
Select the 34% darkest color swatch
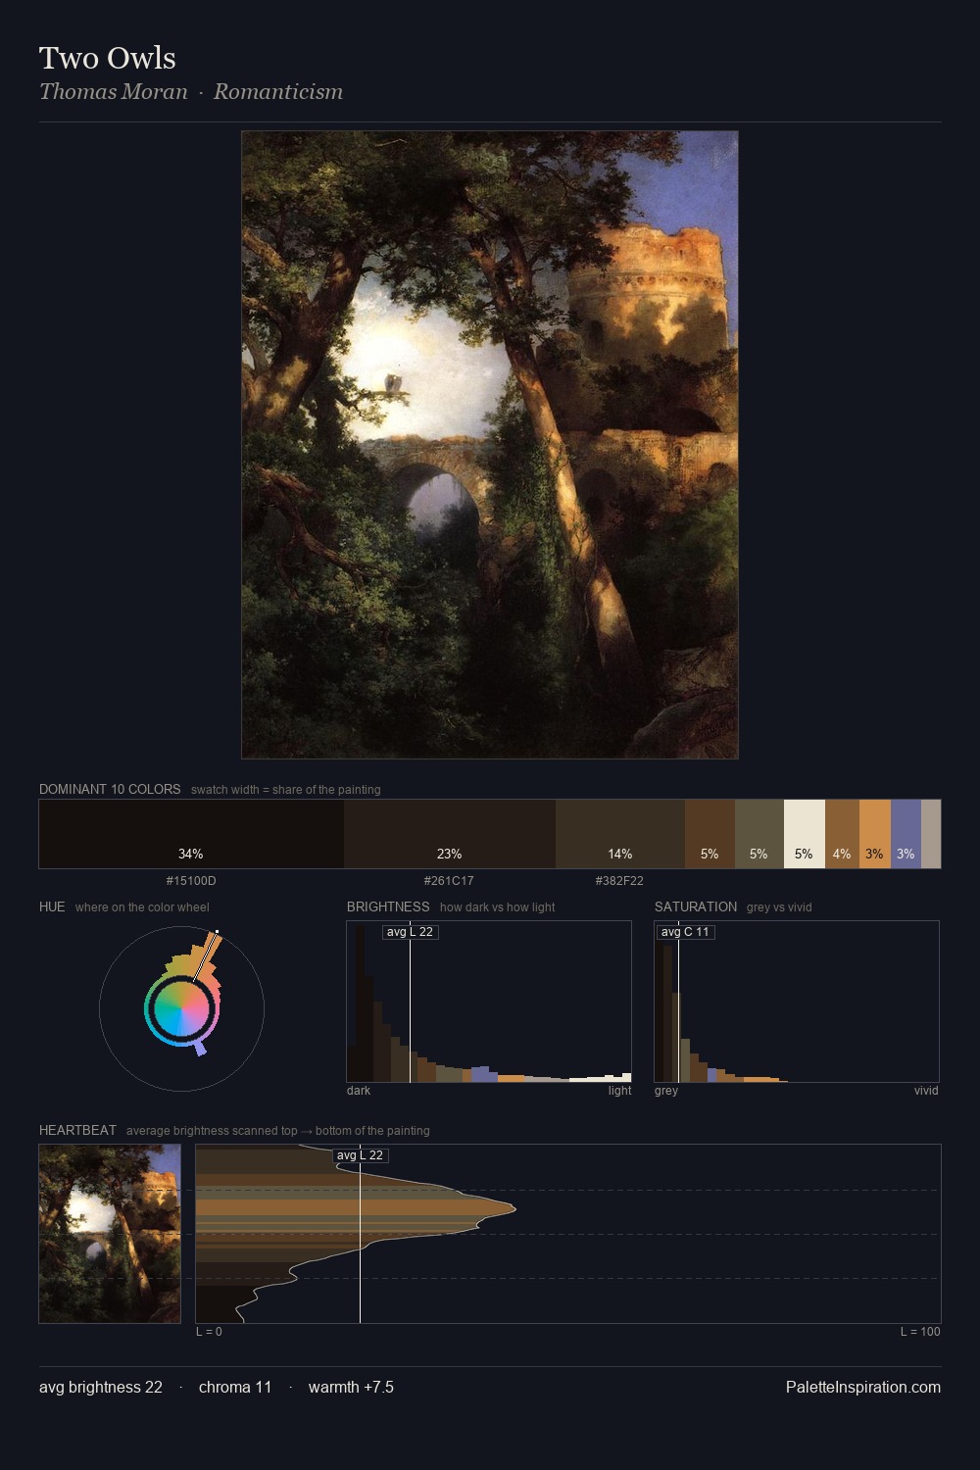[x=191, y=834]
